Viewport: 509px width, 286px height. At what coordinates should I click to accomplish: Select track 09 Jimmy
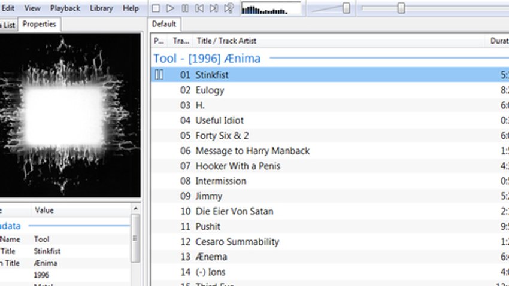330,196
